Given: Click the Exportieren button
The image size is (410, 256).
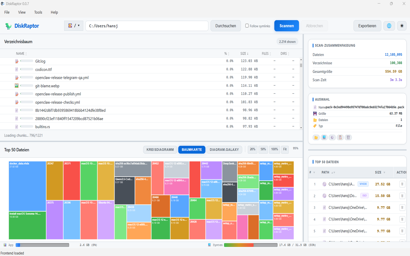Looking at the screenshot, I should coord(367,26).
